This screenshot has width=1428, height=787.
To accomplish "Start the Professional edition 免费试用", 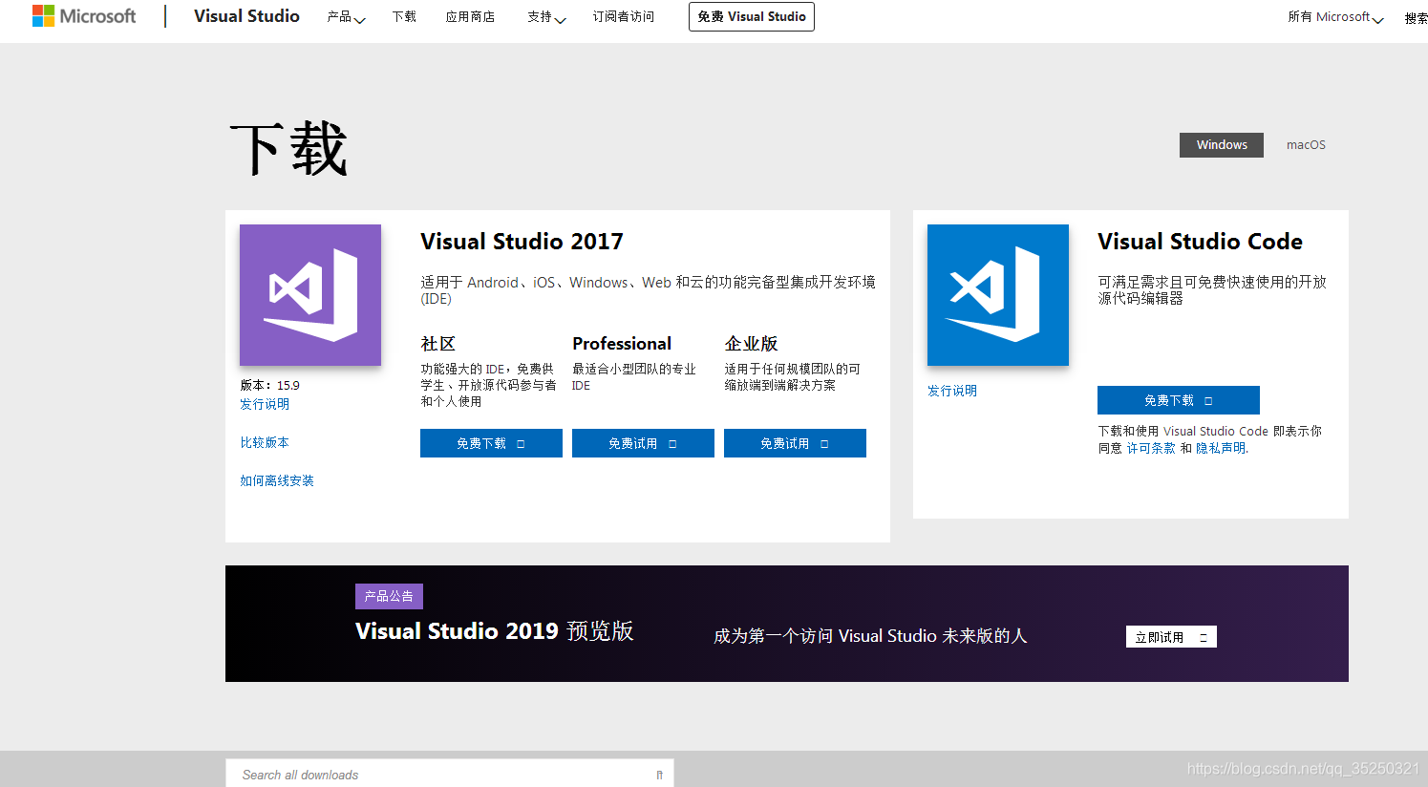I will tap(643, 443).
